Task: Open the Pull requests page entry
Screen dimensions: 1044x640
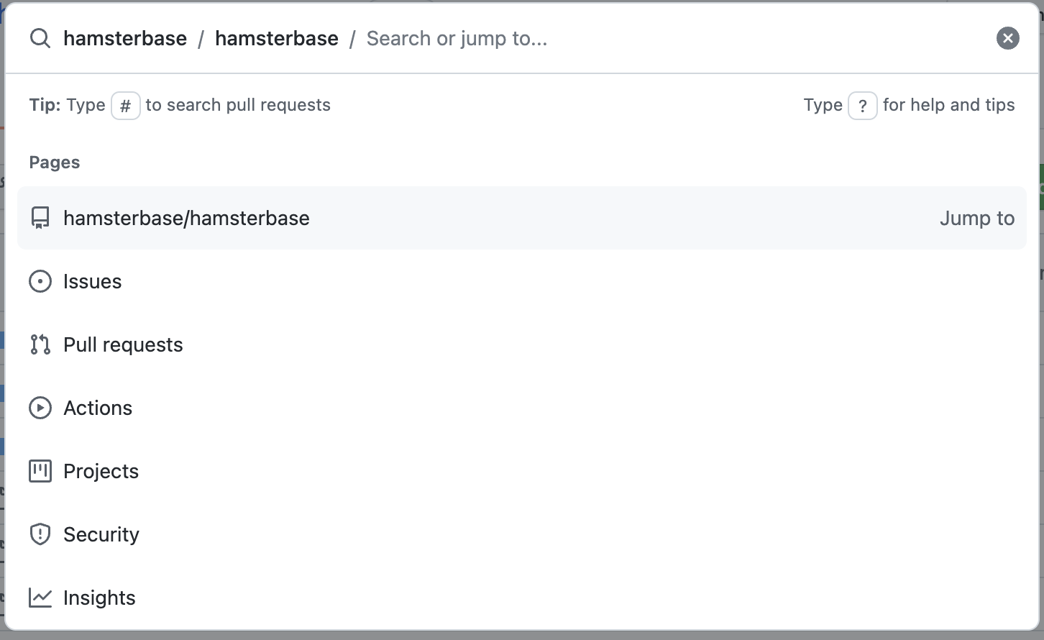Action: pos(123,344)
